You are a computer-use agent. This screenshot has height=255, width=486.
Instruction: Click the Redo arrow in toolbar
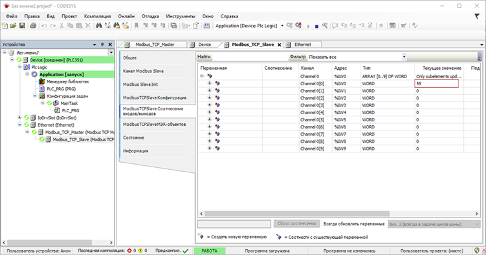click(x=52, y=26)
